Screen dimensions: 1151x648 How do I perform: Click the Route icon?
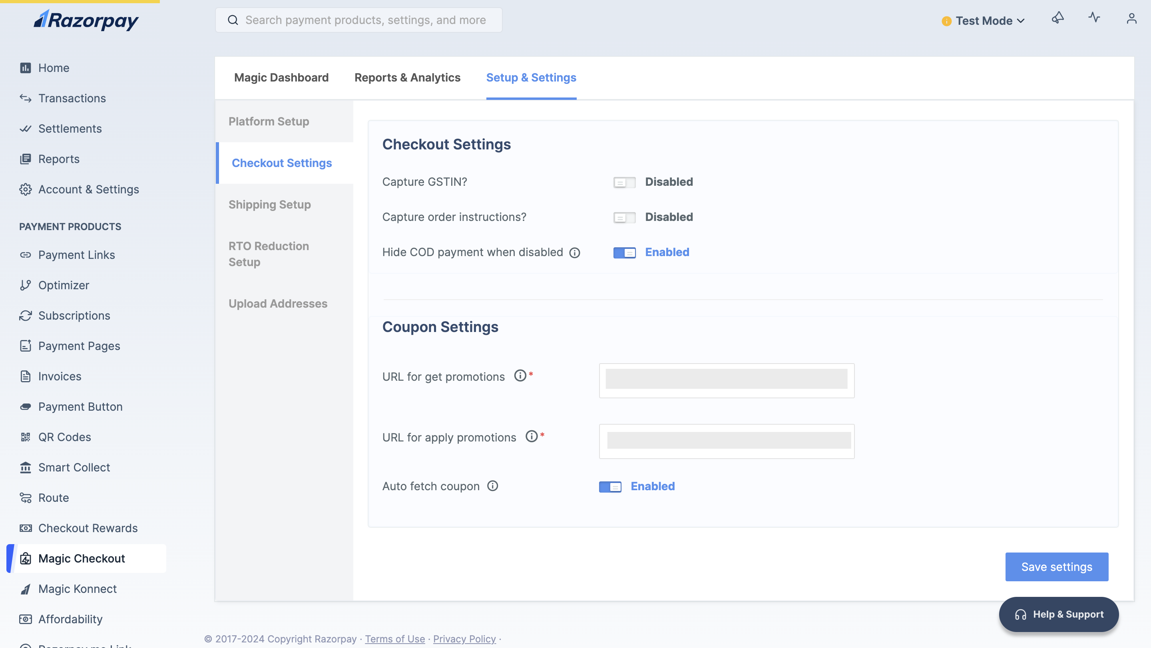[x=26, y=498]
